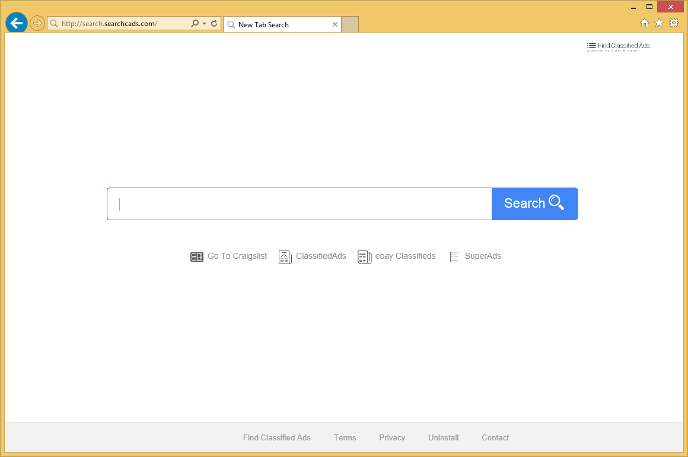
Task: Open the browser Settings gear
Action: 674,23
